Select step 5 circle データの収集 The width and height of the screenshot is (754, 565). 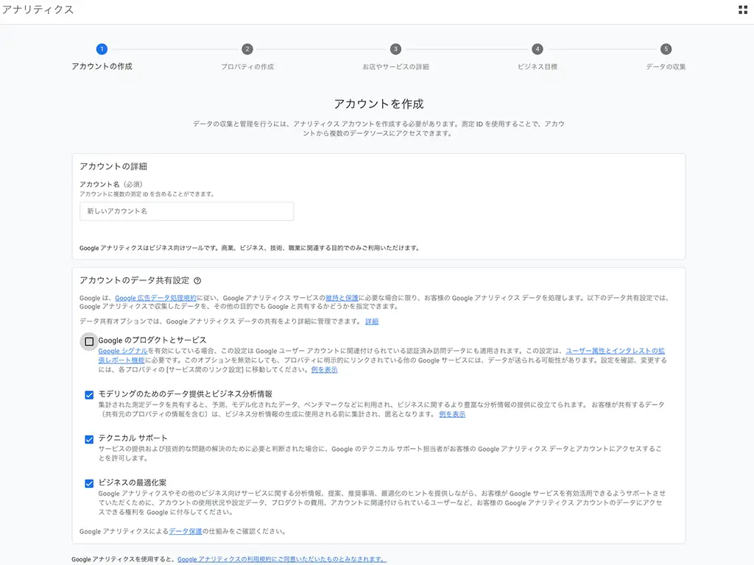coord(666,49)
